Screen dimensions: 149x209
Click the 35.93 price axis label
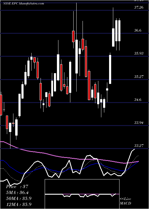tap(139, 53)
